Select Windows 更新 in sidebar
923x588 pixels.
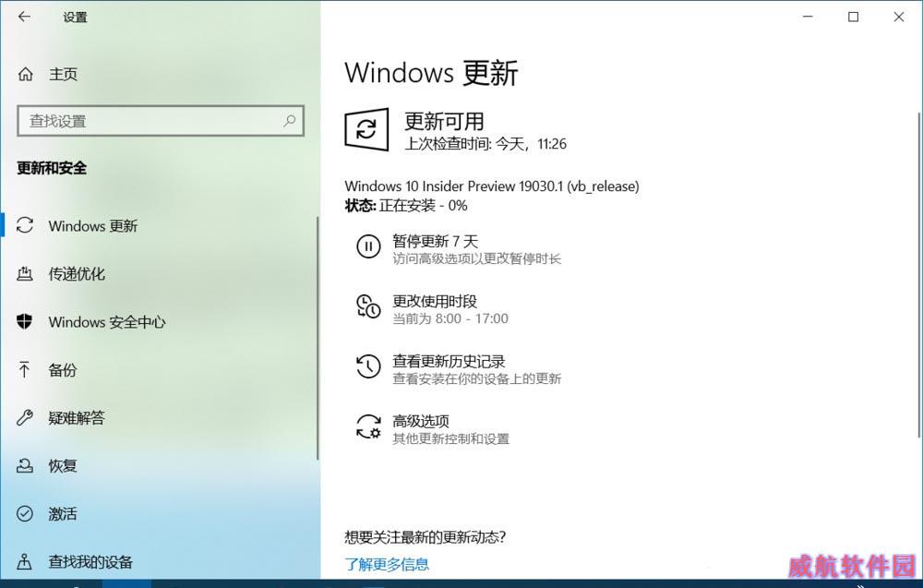click(x=93, y=226)
